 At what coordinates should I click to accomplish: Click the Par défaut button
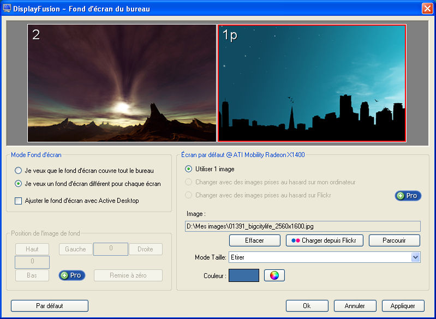tap(50, 306)
